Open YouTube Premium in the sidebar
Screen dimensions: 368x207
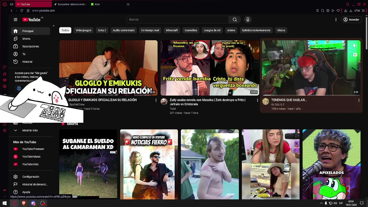pos(30,149)
